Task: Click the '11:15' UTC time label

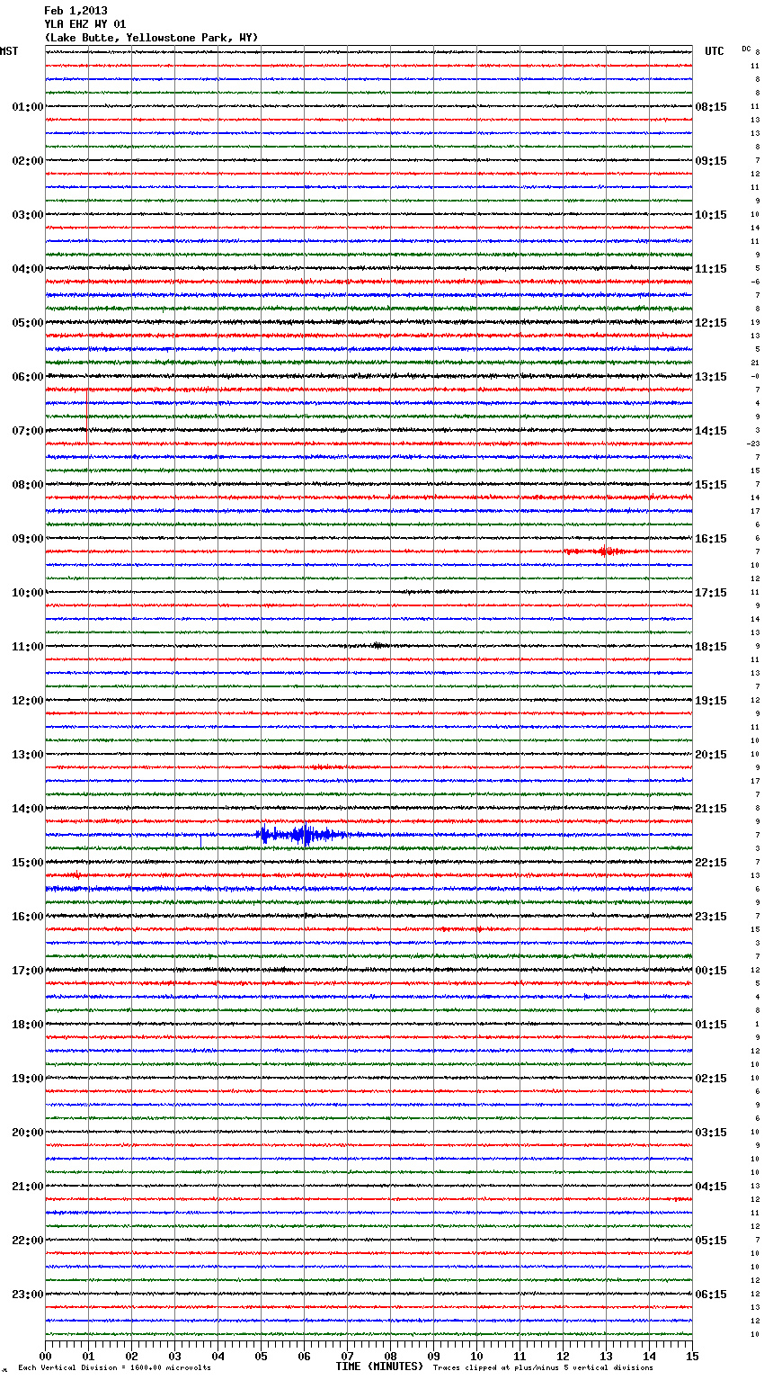Action: (x=711, y=269)
